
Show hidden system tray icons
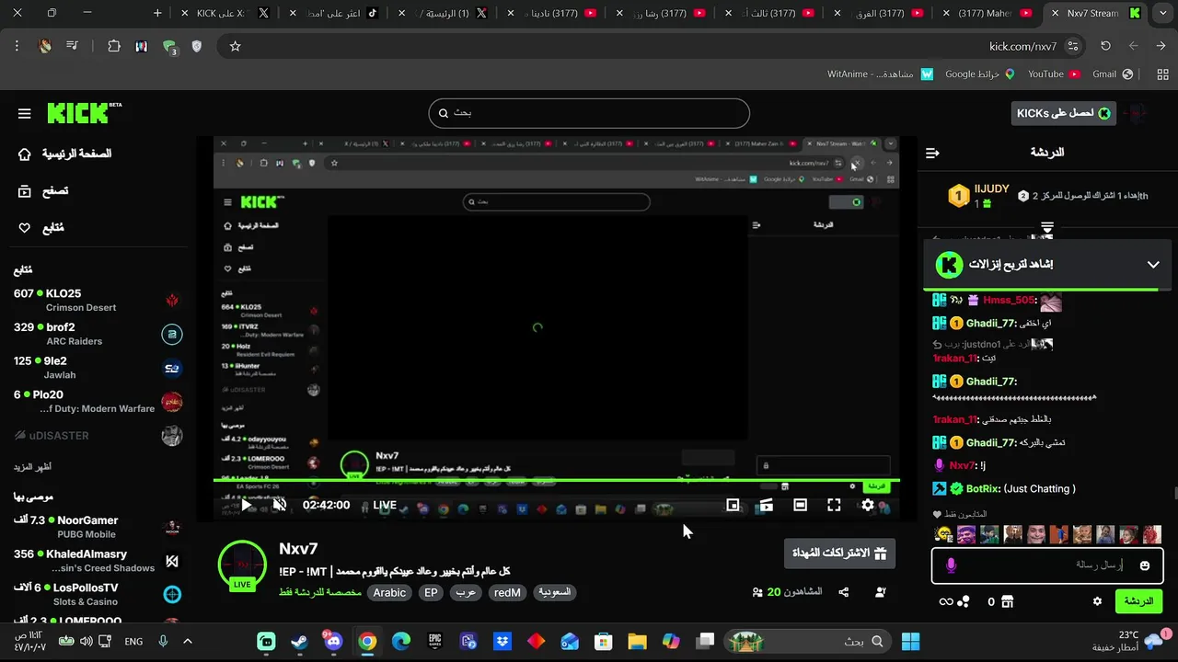point(188,641)
